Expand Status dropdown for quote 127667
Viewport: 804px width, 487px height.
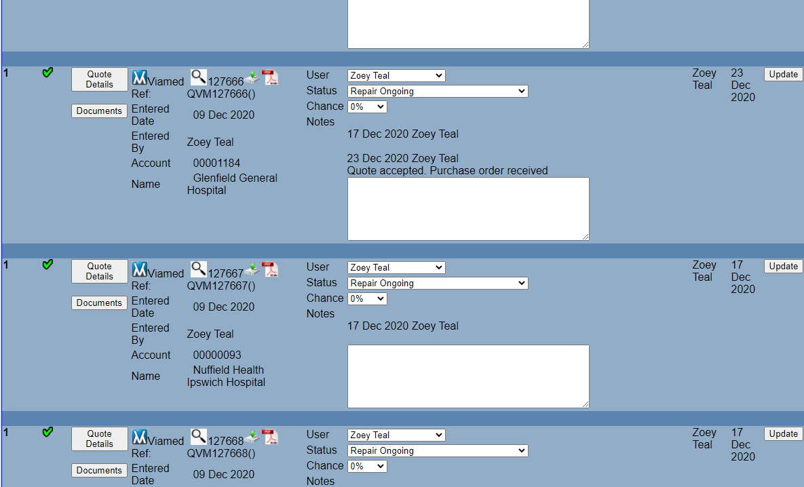coord(438,284)
